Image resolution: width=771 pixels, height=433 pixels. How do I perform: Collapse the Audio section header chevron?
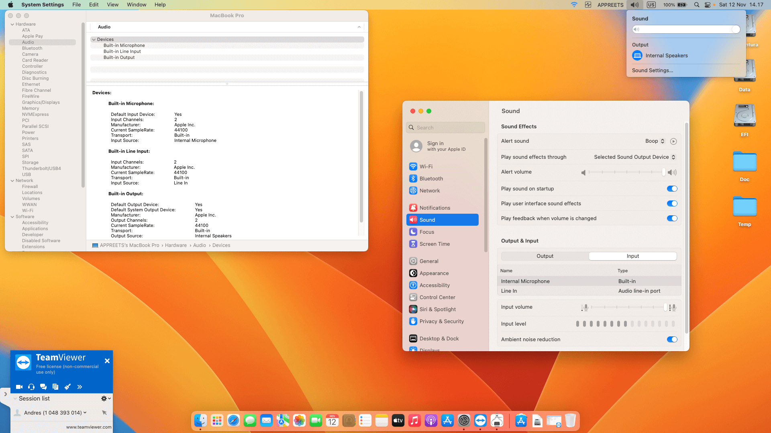pyautogui.click(x=359, y=27)
